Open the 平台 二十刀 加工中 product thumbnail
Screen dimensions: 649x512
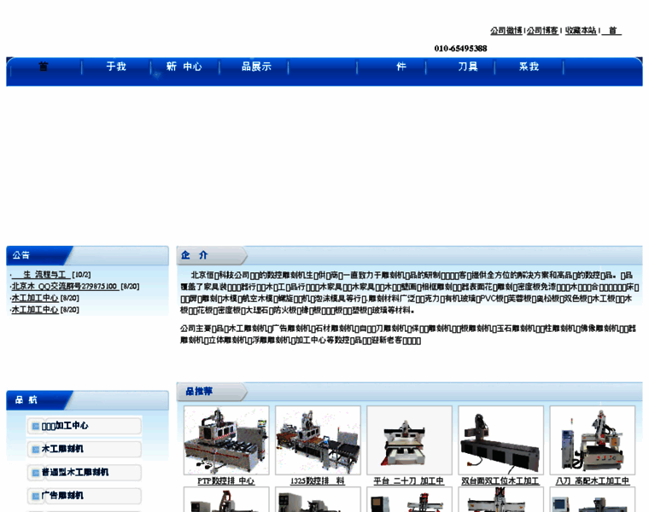(x=409, y=440)
